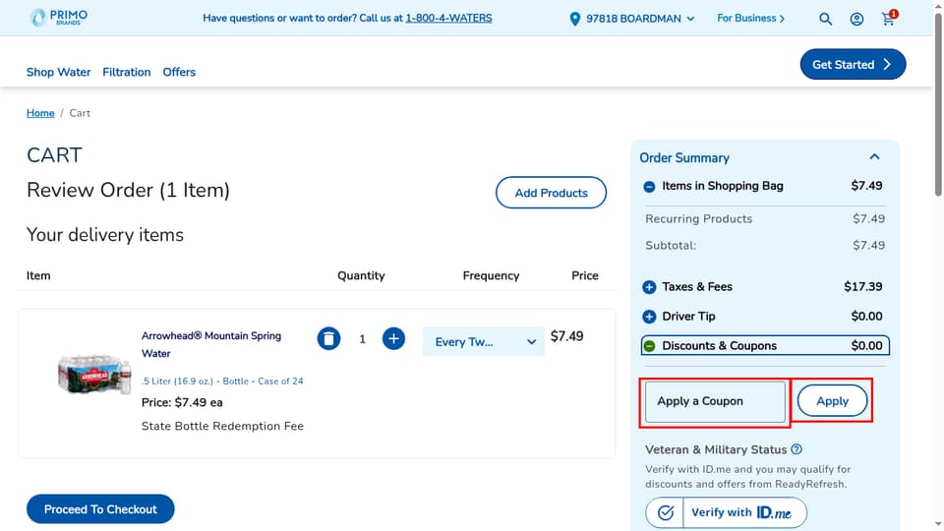Click the .5 Liter Case of 24 link

click(222, 382)
